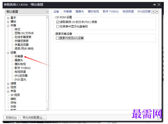Screen dimensions: 168x124
Task: Select 关联 in the tree
Action: (x=13, y=107)
